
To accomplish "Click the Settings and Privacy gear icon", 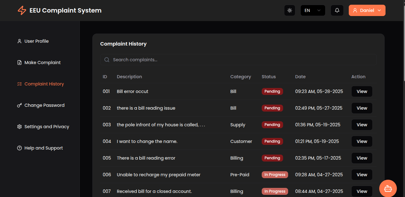I will coord(19,126).
